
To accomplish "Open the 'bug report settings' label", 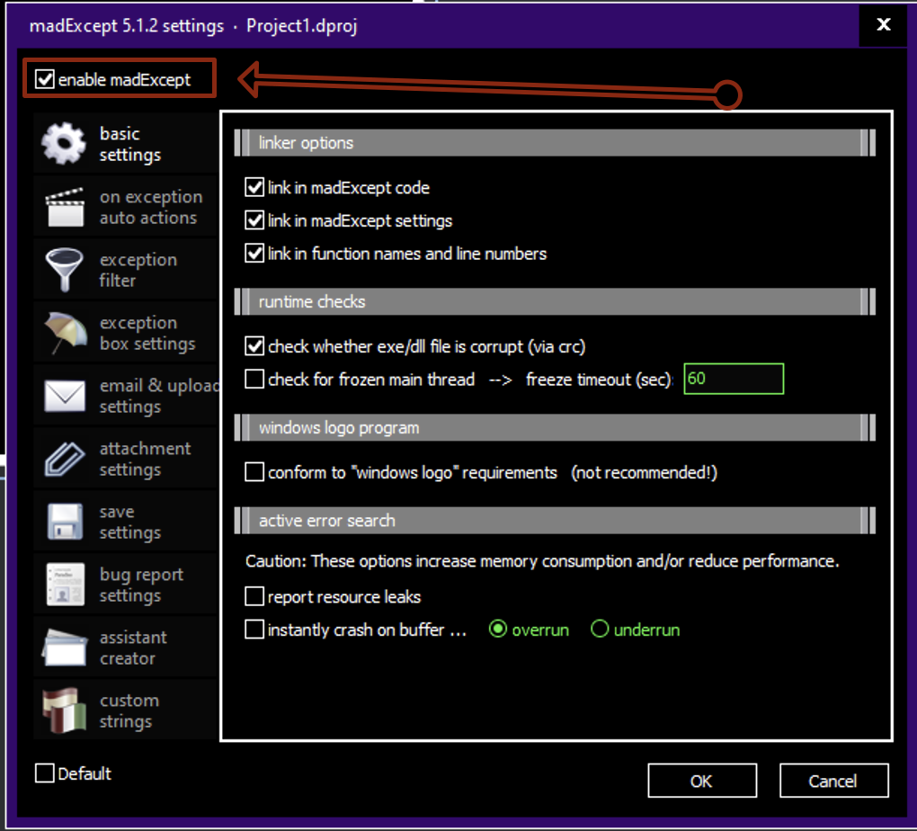I will click(141, 585).
